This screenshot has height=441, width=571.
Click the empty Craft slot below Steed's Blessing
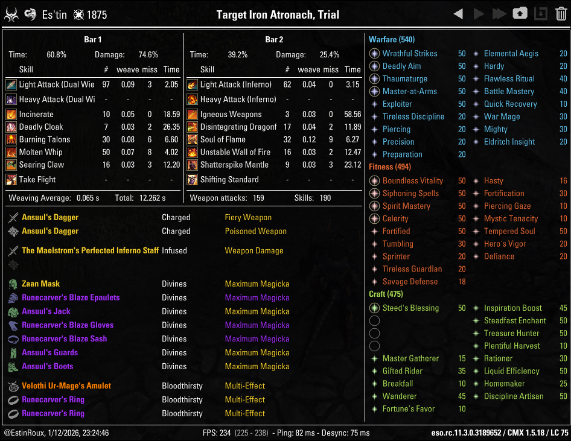tap(374, 320)
